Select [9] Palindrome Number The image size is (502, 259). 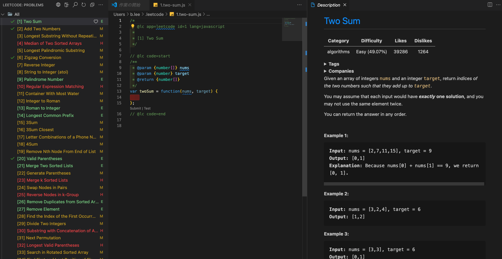tap(55, 79)
